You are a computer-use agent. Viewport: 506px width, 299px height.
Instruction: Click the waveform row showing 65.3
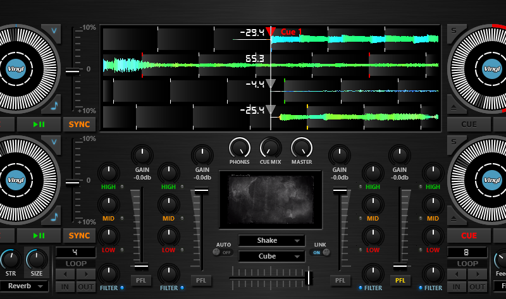(271, 65)
